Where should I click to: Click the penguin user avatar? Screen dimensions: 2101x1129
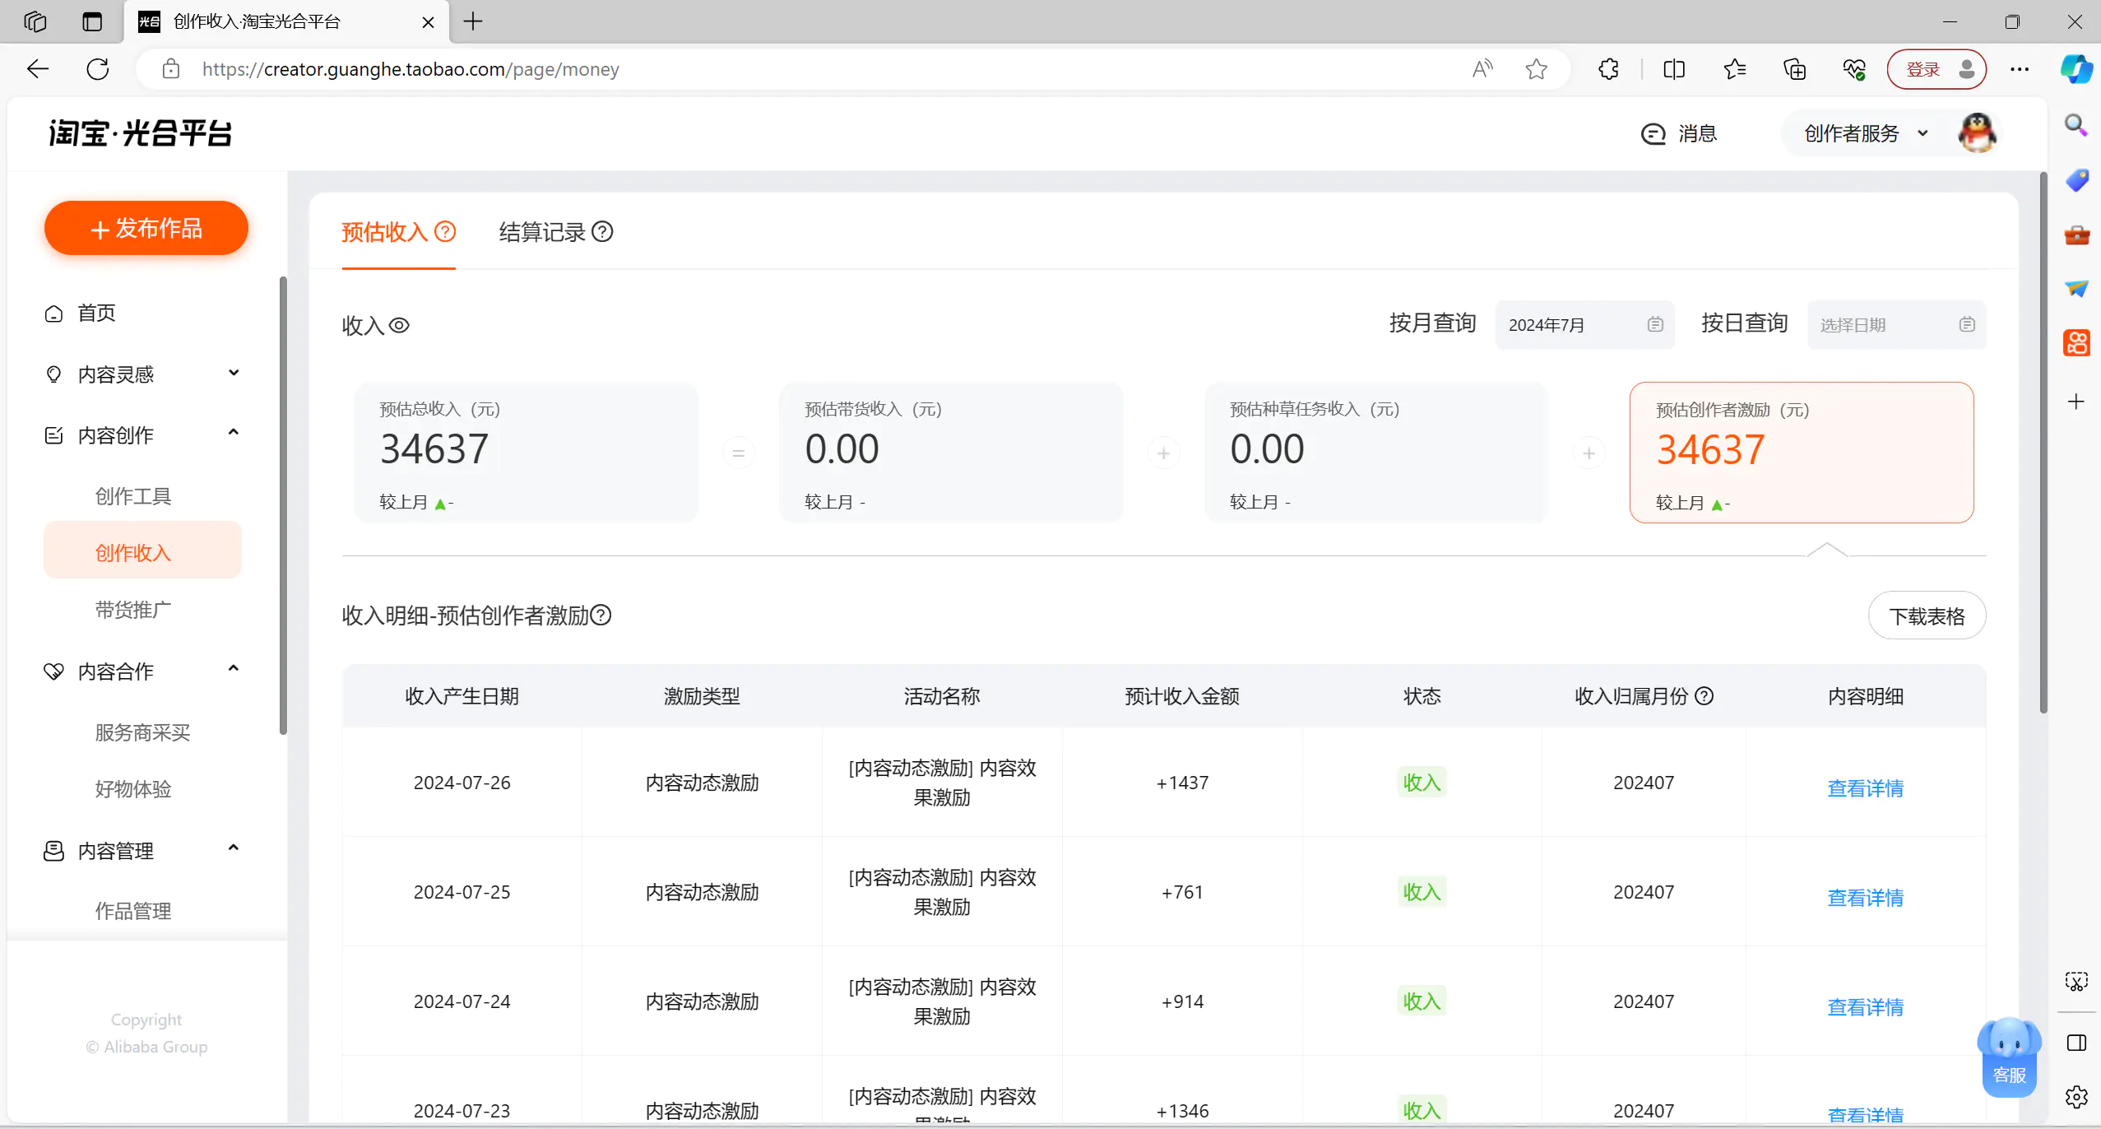pyautogui.click(x=1976, y=133)
